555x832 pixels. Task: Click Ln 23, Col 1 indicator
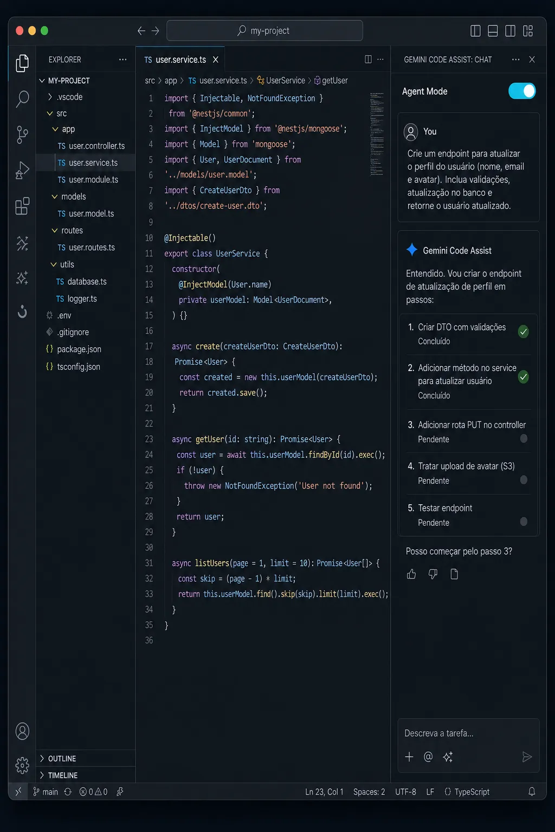click(324, 792)
